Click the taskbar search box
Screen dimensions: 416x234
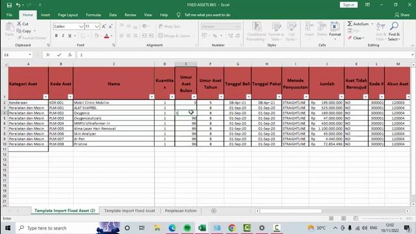click(x=68, y=228)
